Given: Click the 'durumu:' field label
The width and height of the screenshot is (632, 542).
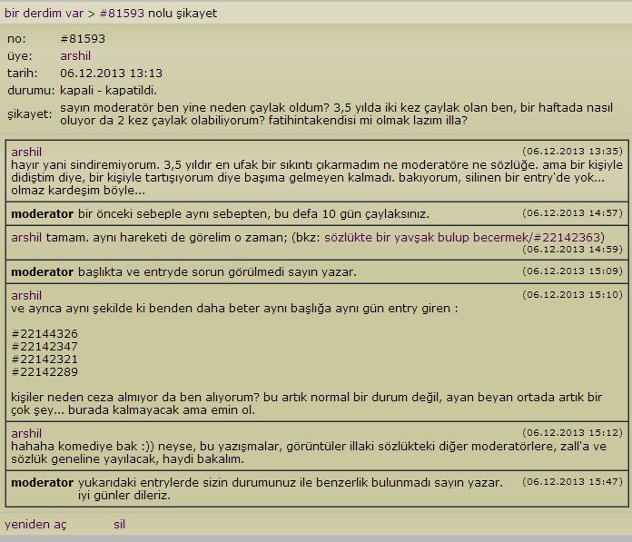Looking at the screenshot, I should tap(31, 90).
